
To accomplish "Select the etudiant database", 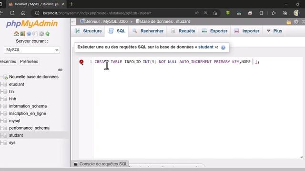I will pyautogui.click(x=17, y=85).
